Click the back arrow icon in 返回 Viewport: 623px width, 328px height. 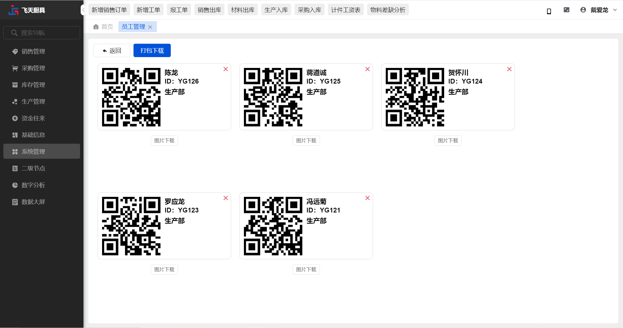click(x=105, y=51)
